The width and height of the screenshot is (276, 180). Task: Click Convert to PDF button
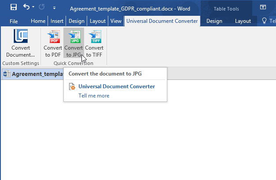click(x=53, y=43)
